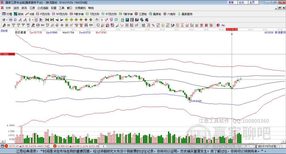Open the 板块 sector view
The height and width of the screenshot is (154, 286).
pyautogui.click(x=19, y=14)
